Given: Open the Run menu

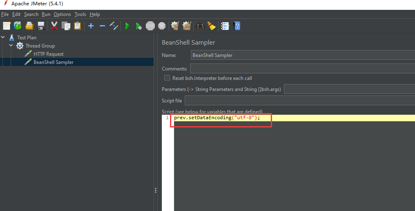Looking at the screenshot, I should 46,14.
